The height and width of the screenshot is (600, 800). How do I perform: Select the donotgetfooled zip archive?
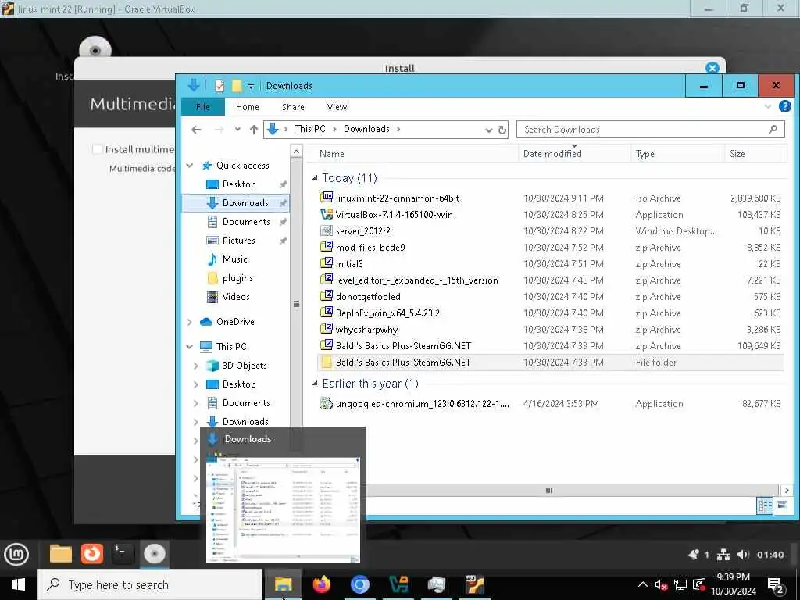(551, 296)
